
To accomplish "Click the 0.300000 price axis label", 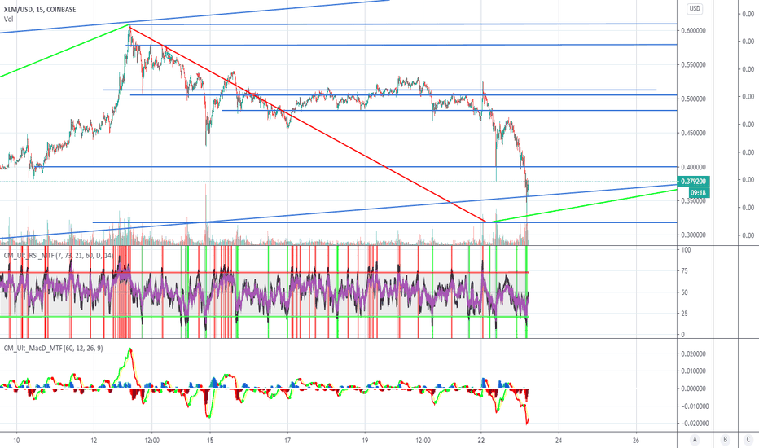I will coord(693,235).
